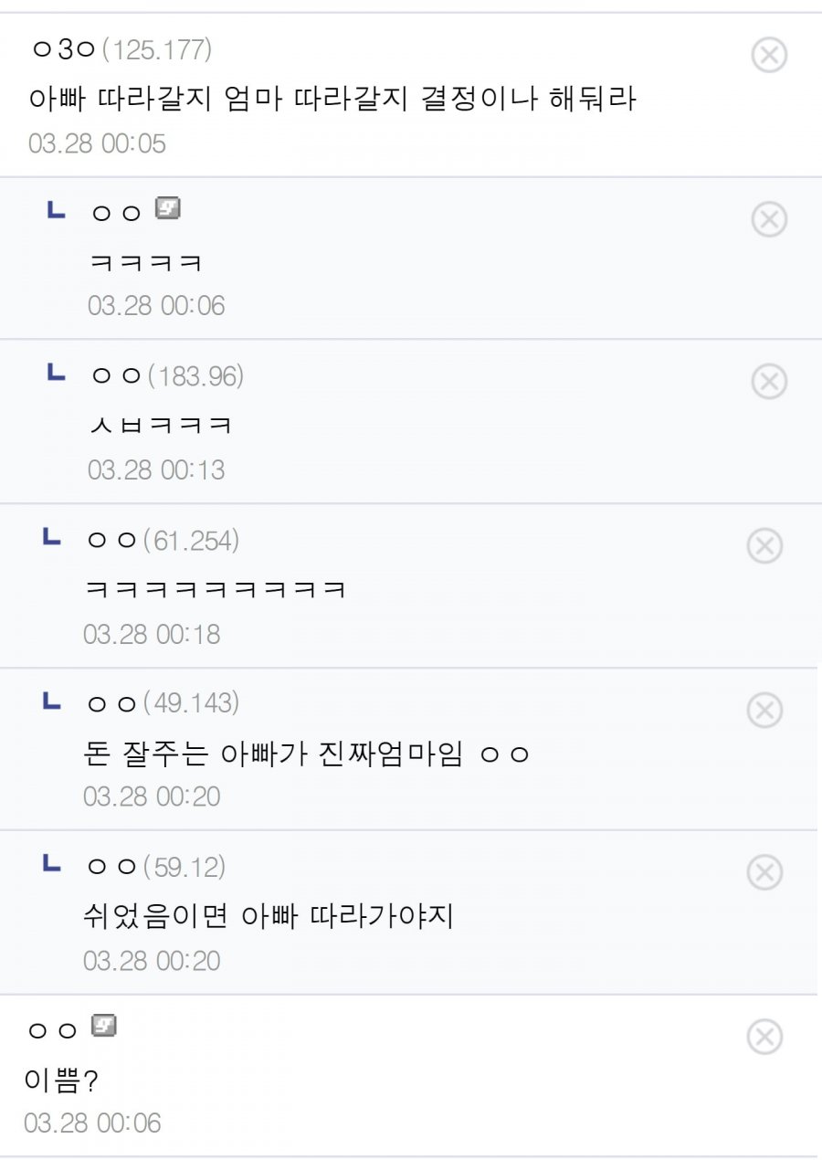Remove the reply from user 49.143
Screen dimensions: 822x1160
[x=765, y=710]
